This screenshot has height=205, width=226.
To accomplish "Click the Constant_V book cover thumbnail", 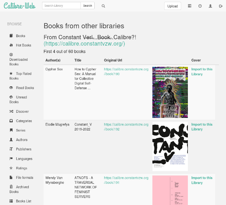I will pyautogui.click(x=170, y=147).
